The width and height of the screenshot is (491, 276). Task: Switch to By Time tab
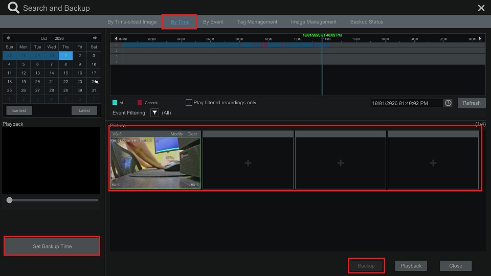coord(180,22)
